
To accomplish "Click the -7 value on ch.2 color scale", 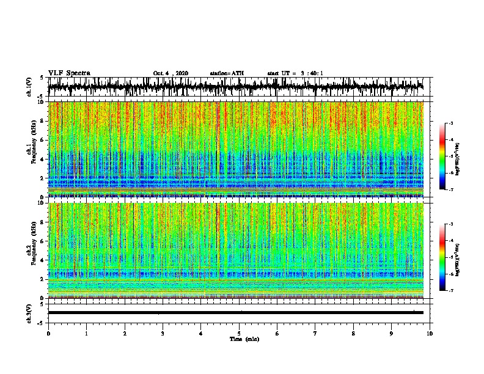I will coord(451,290).
